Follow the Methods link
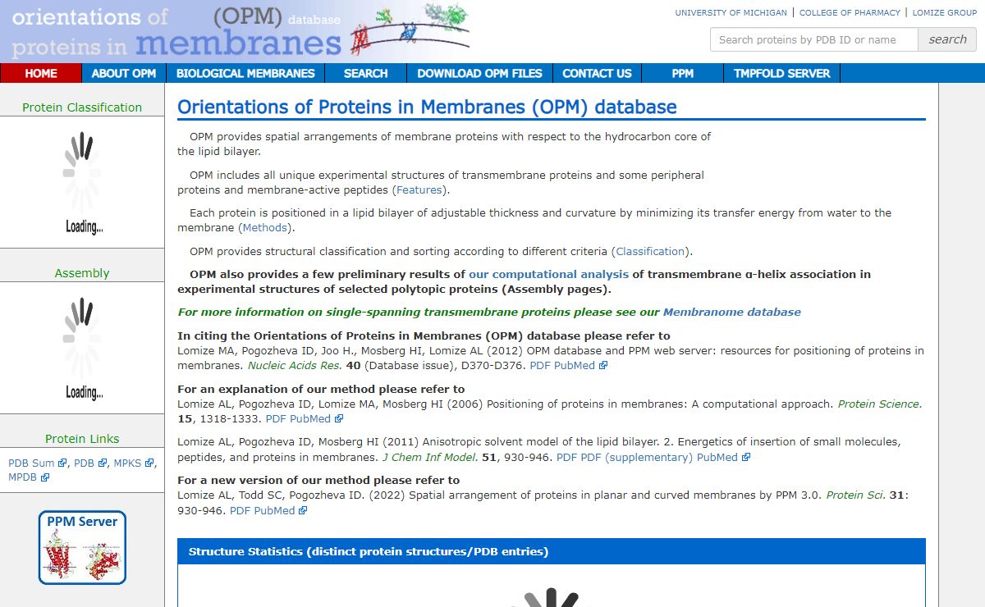 pos(265,228)
